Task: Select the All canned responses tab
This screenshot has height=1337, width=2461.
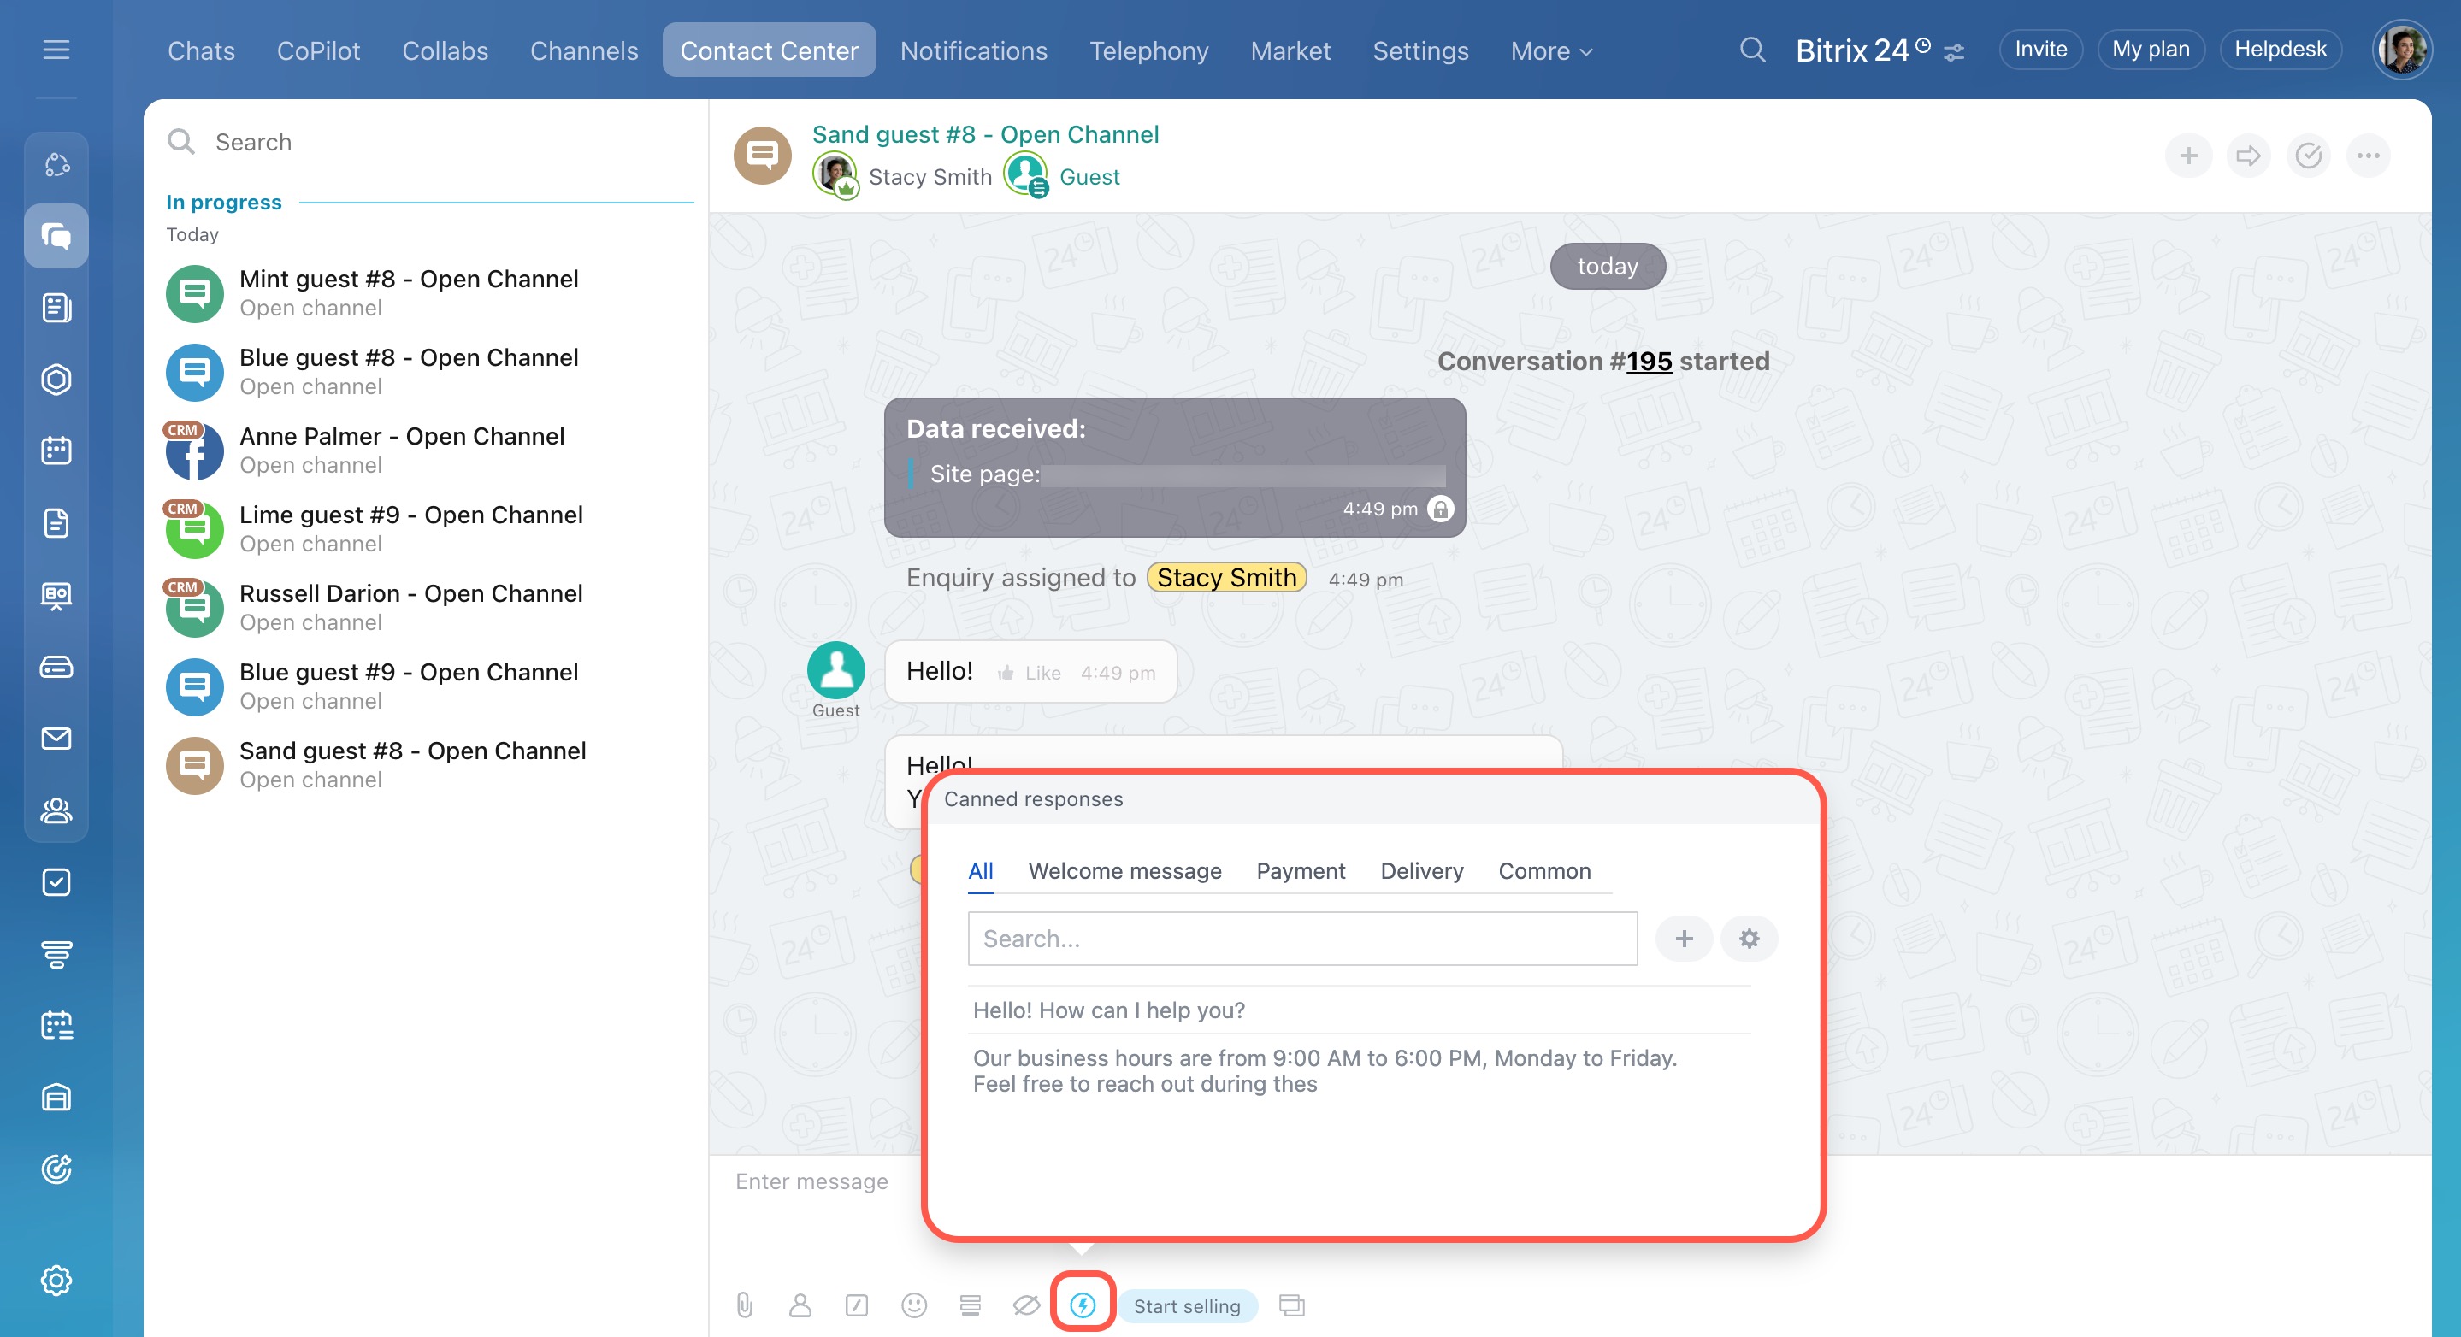Action: click(980, 871)
